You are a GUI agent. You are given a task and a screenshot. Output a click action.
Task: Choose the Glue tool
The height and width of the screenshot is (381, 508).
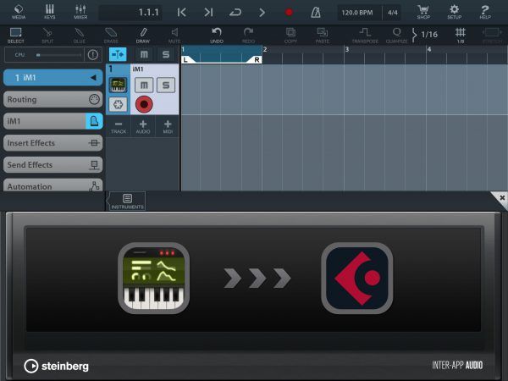click(x=79, y=36)
